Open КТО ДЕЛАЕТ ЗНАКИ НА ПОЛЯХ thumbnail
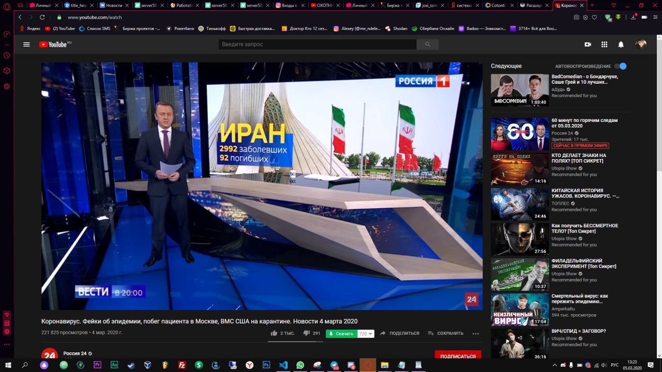662x372 pixels. [520, 169]
